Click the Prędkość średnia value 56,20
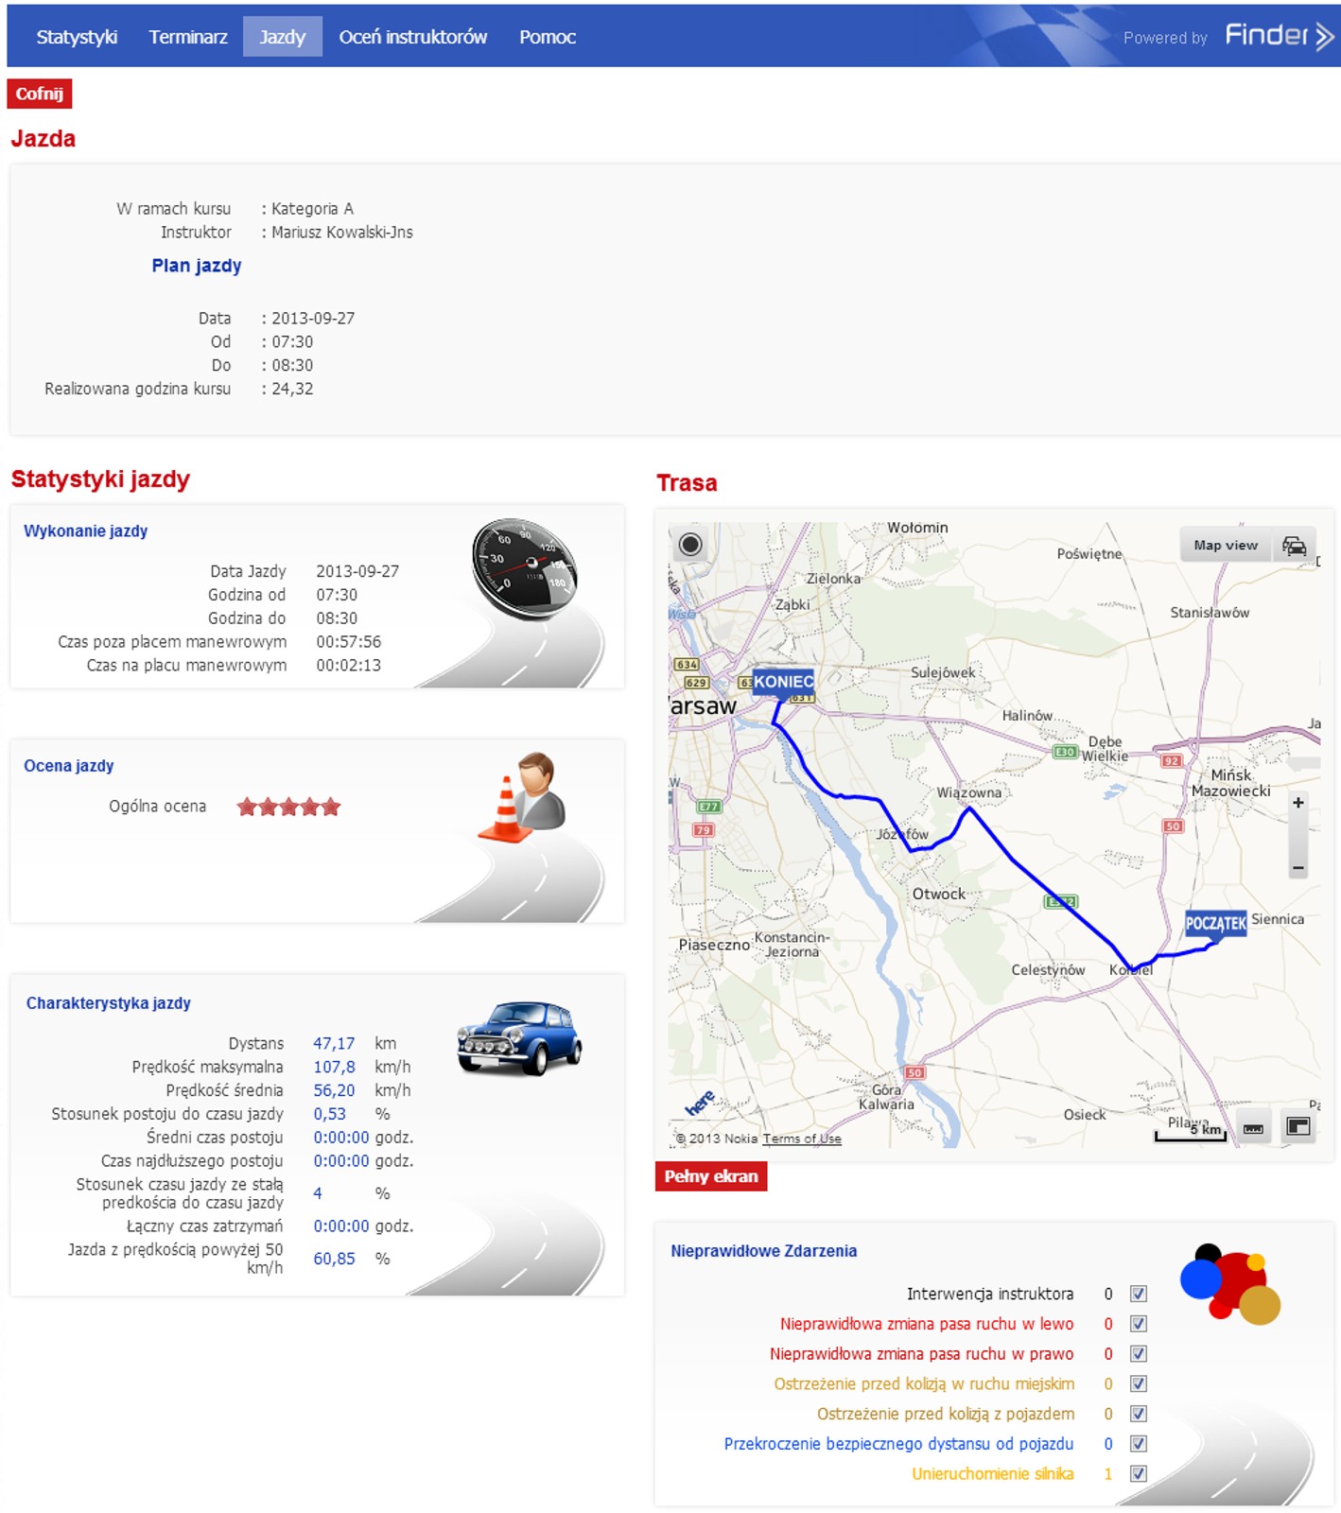The image size is (1341, 1513). click(x=334, y=1090)
